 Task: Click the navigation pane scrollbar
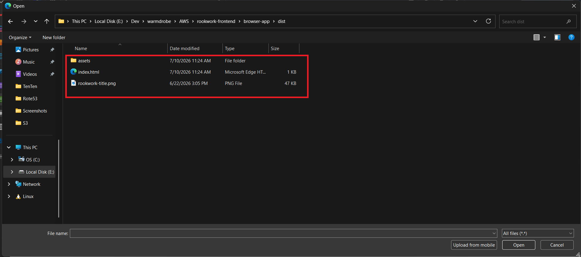pos(58,178)
